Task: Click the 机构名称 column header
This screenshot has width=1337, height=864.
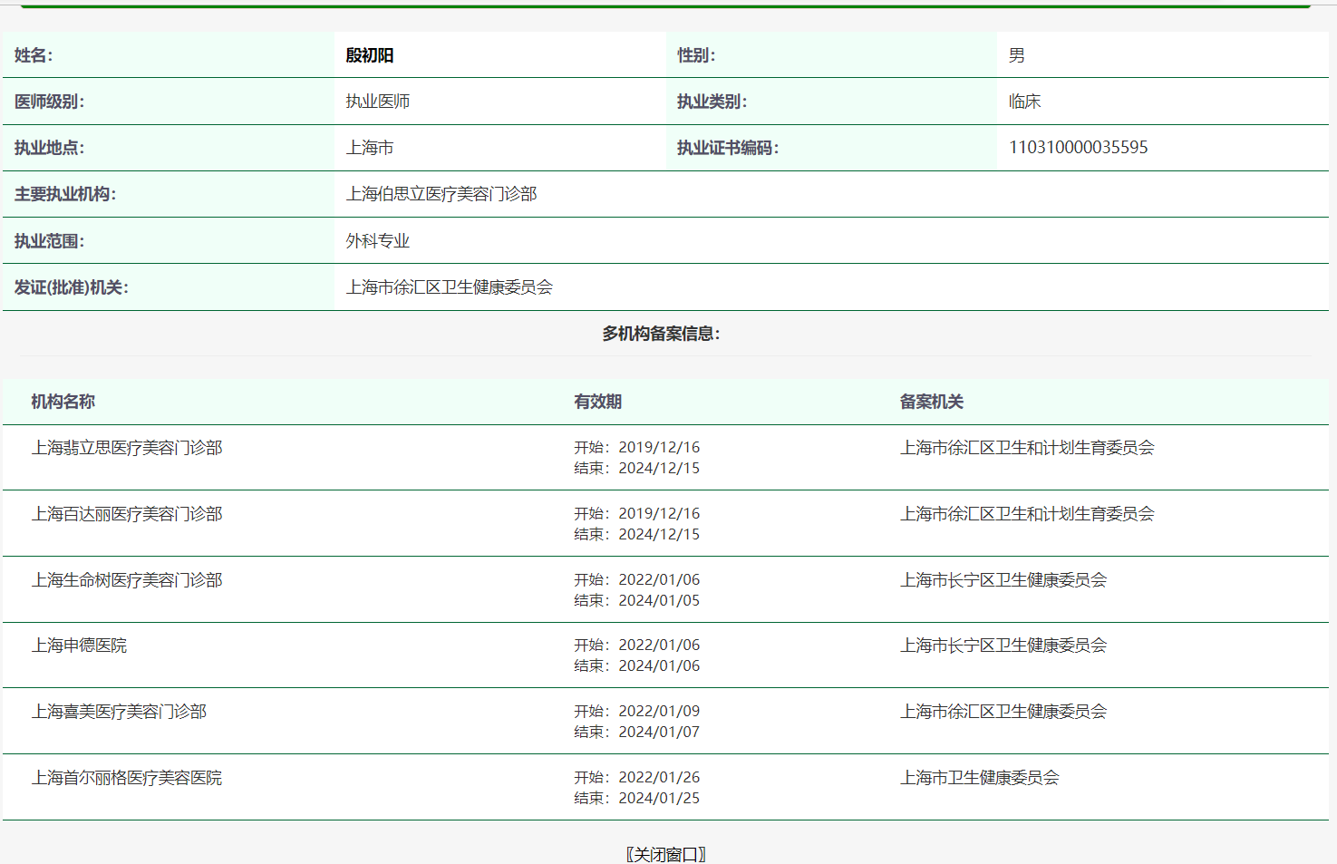Action: 63,402
